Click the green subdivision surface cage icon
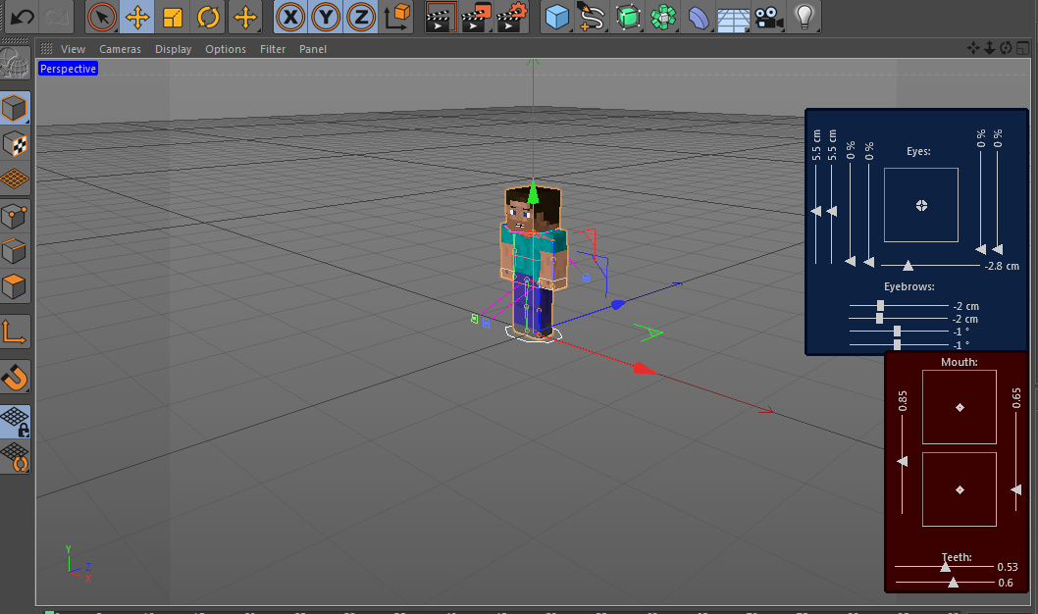The width and height of the screenshot is (1038, 614). point(628,17)
